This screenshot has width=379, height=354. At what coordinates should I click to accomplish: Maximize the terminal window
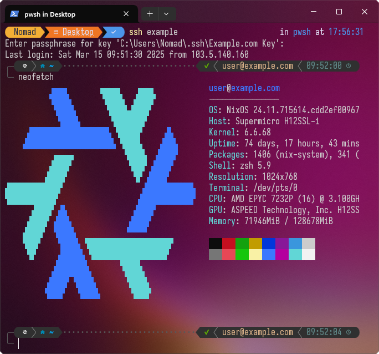(x=339, y=11)
